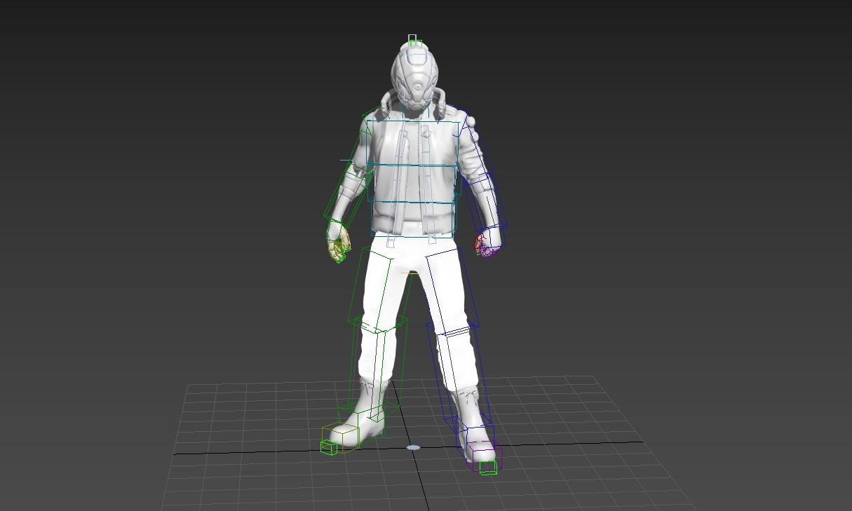Select the top teal chest spine bone
The width and height of the screenshot is (852, 511).
pyautogui.click(x=412, y=143)
